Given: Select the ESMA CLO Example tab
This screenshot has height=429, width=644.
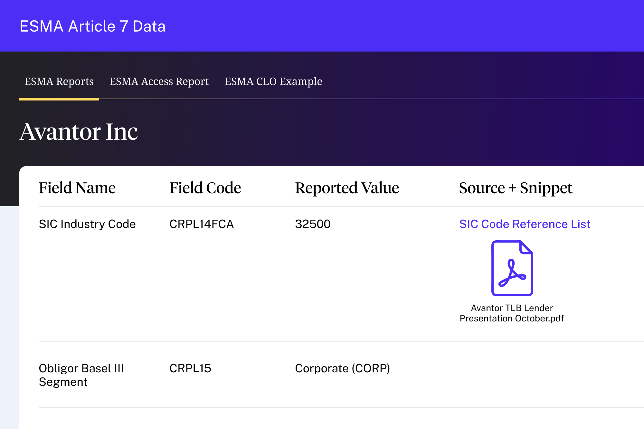Looking at the screenshot, I should (273, 81).
